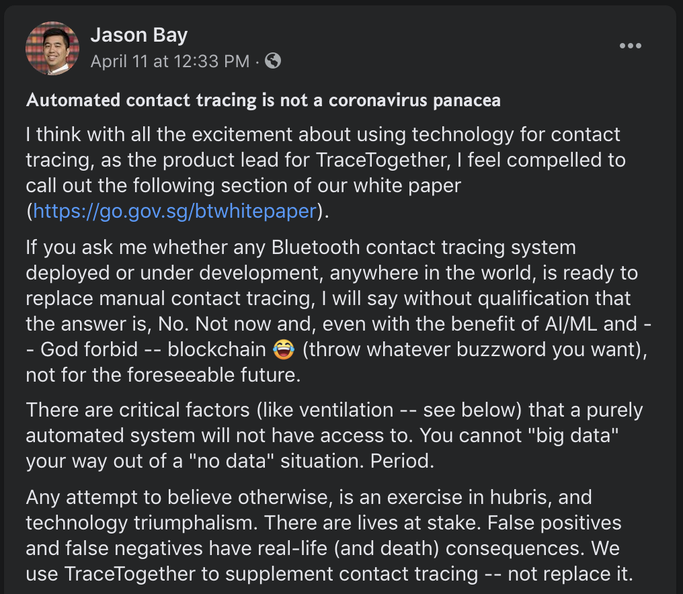Click the bold post title about automated contact tracing
Viewport: 683px width, 594px height.
click(263, 101)
